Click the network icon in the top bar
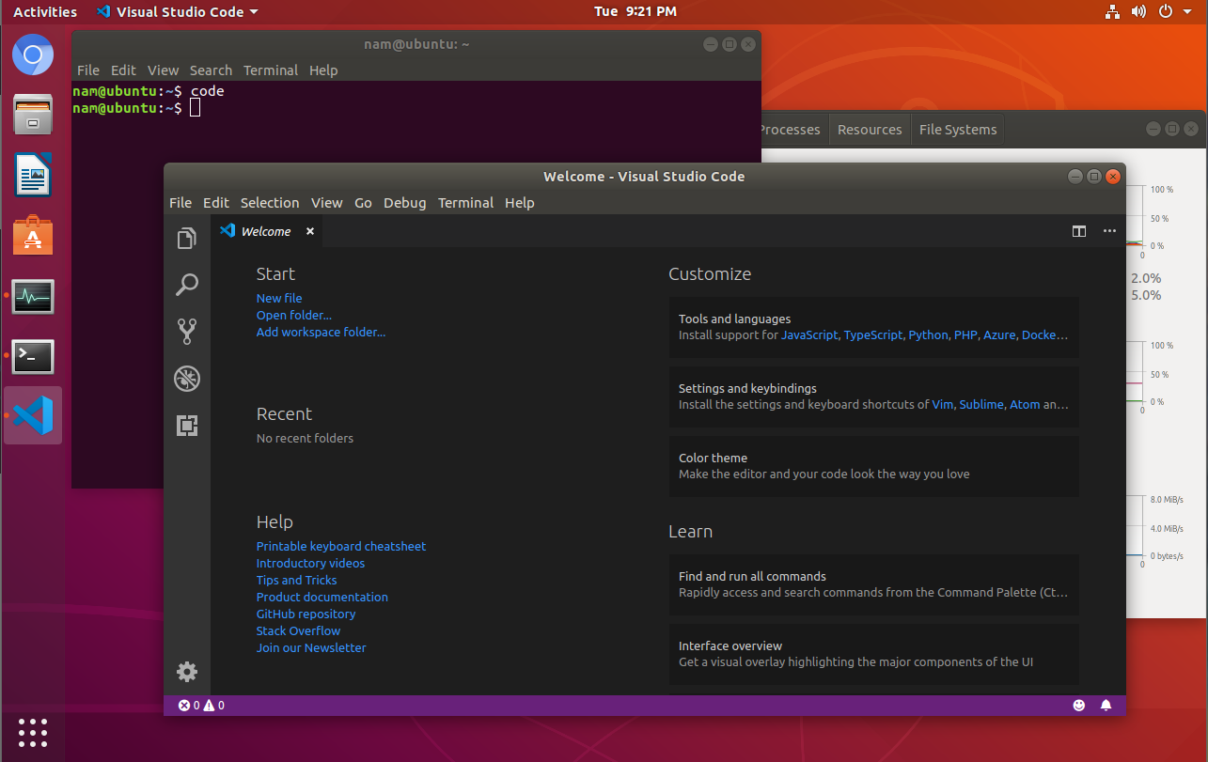 coord(1113,12)
